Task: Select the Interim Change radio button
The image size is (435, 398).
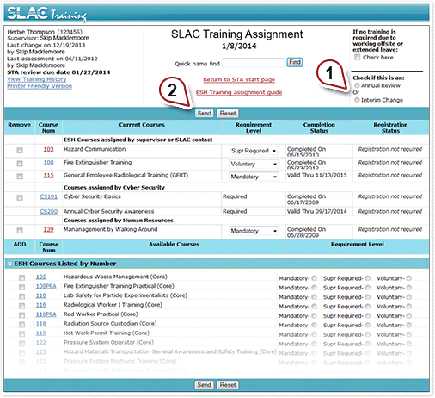Action: (x=357, y=100)
